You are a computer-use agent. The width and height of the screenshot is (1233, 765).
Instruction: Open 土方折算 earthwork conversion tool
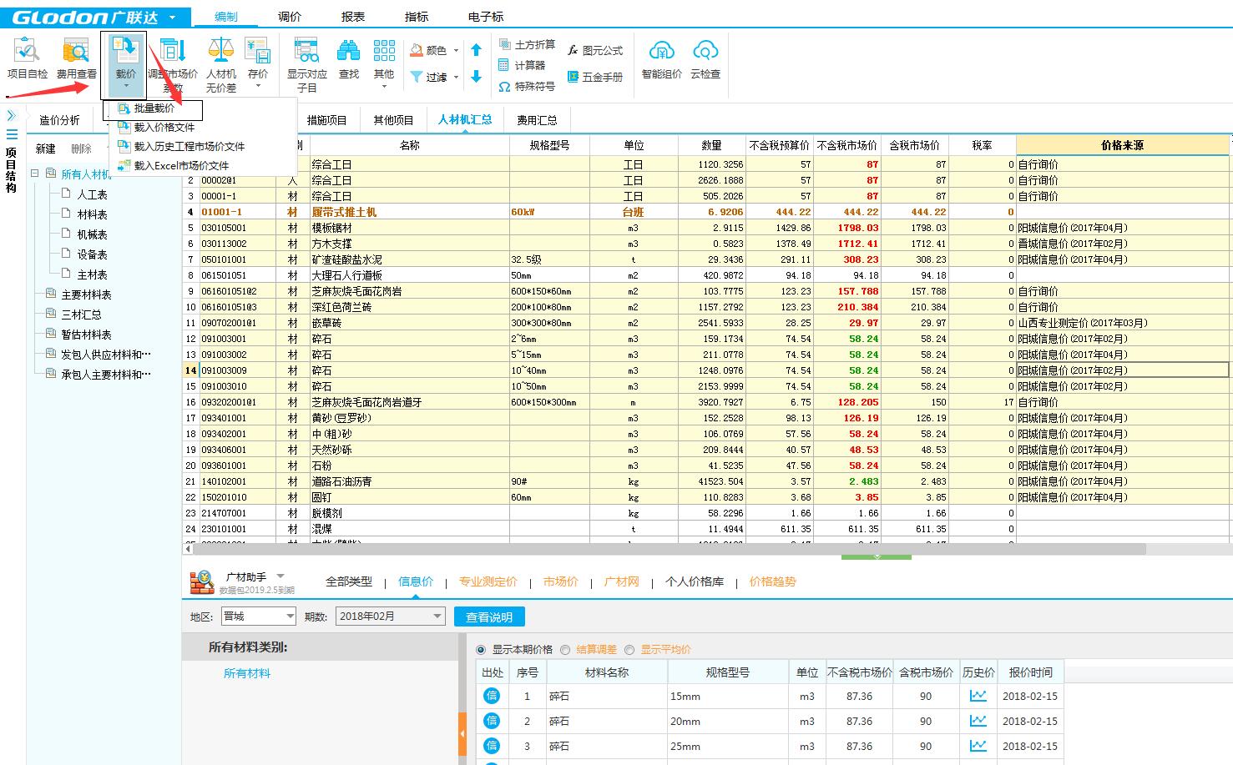point(527,44)
